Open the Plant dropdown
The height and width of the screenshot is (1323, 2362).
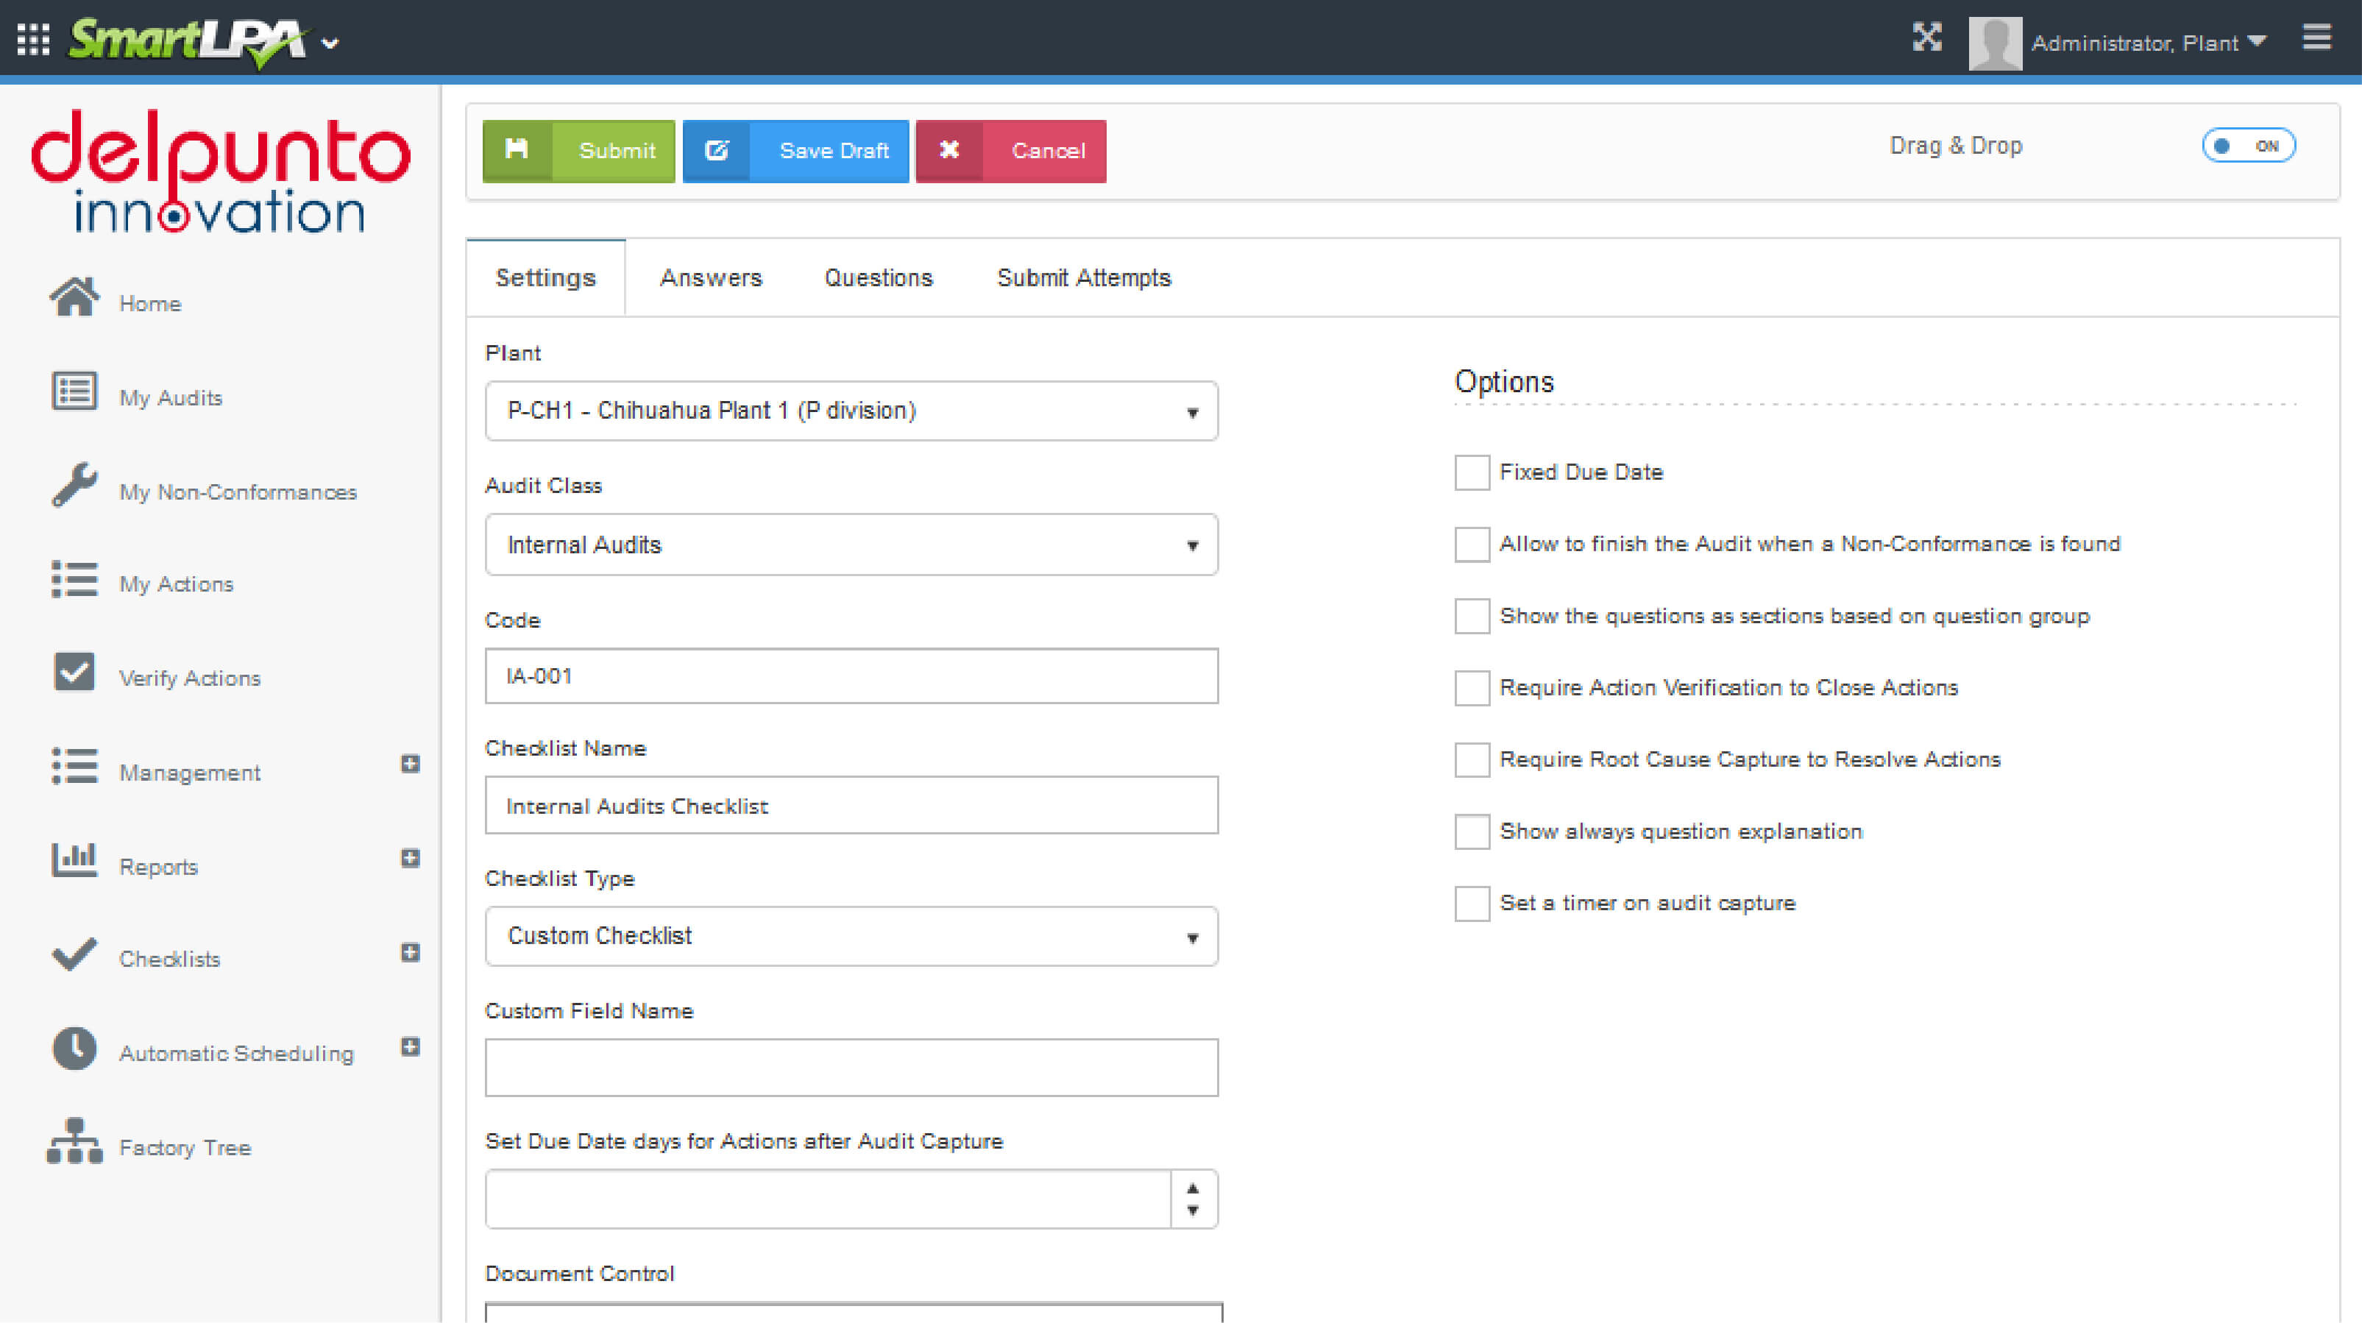pos(851,411)
